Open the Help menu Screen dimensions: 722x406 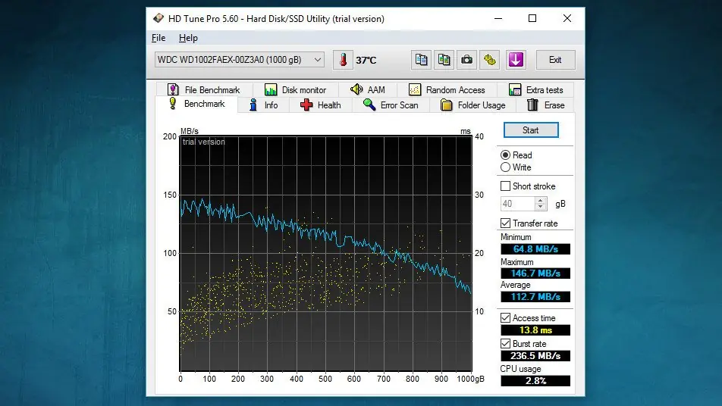pos(188,38)
